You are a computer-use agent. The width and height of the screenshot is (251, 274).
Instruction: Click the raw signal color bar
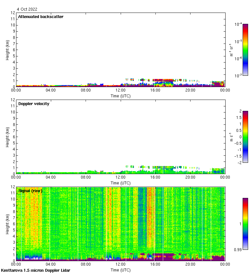point(245,224)
